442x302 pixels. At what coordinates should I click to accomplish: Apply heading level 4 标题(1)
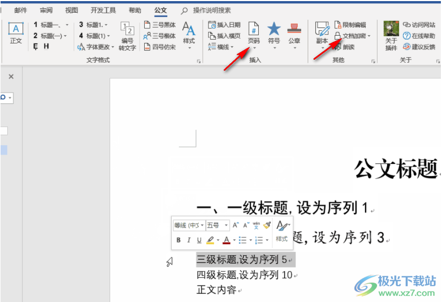click(95, 36)
